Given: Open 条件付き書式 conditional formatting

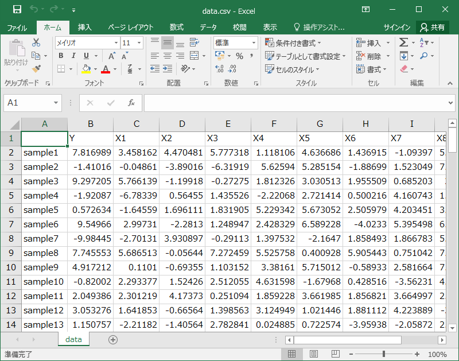Looking at the screenshot, I should [293, 42].
